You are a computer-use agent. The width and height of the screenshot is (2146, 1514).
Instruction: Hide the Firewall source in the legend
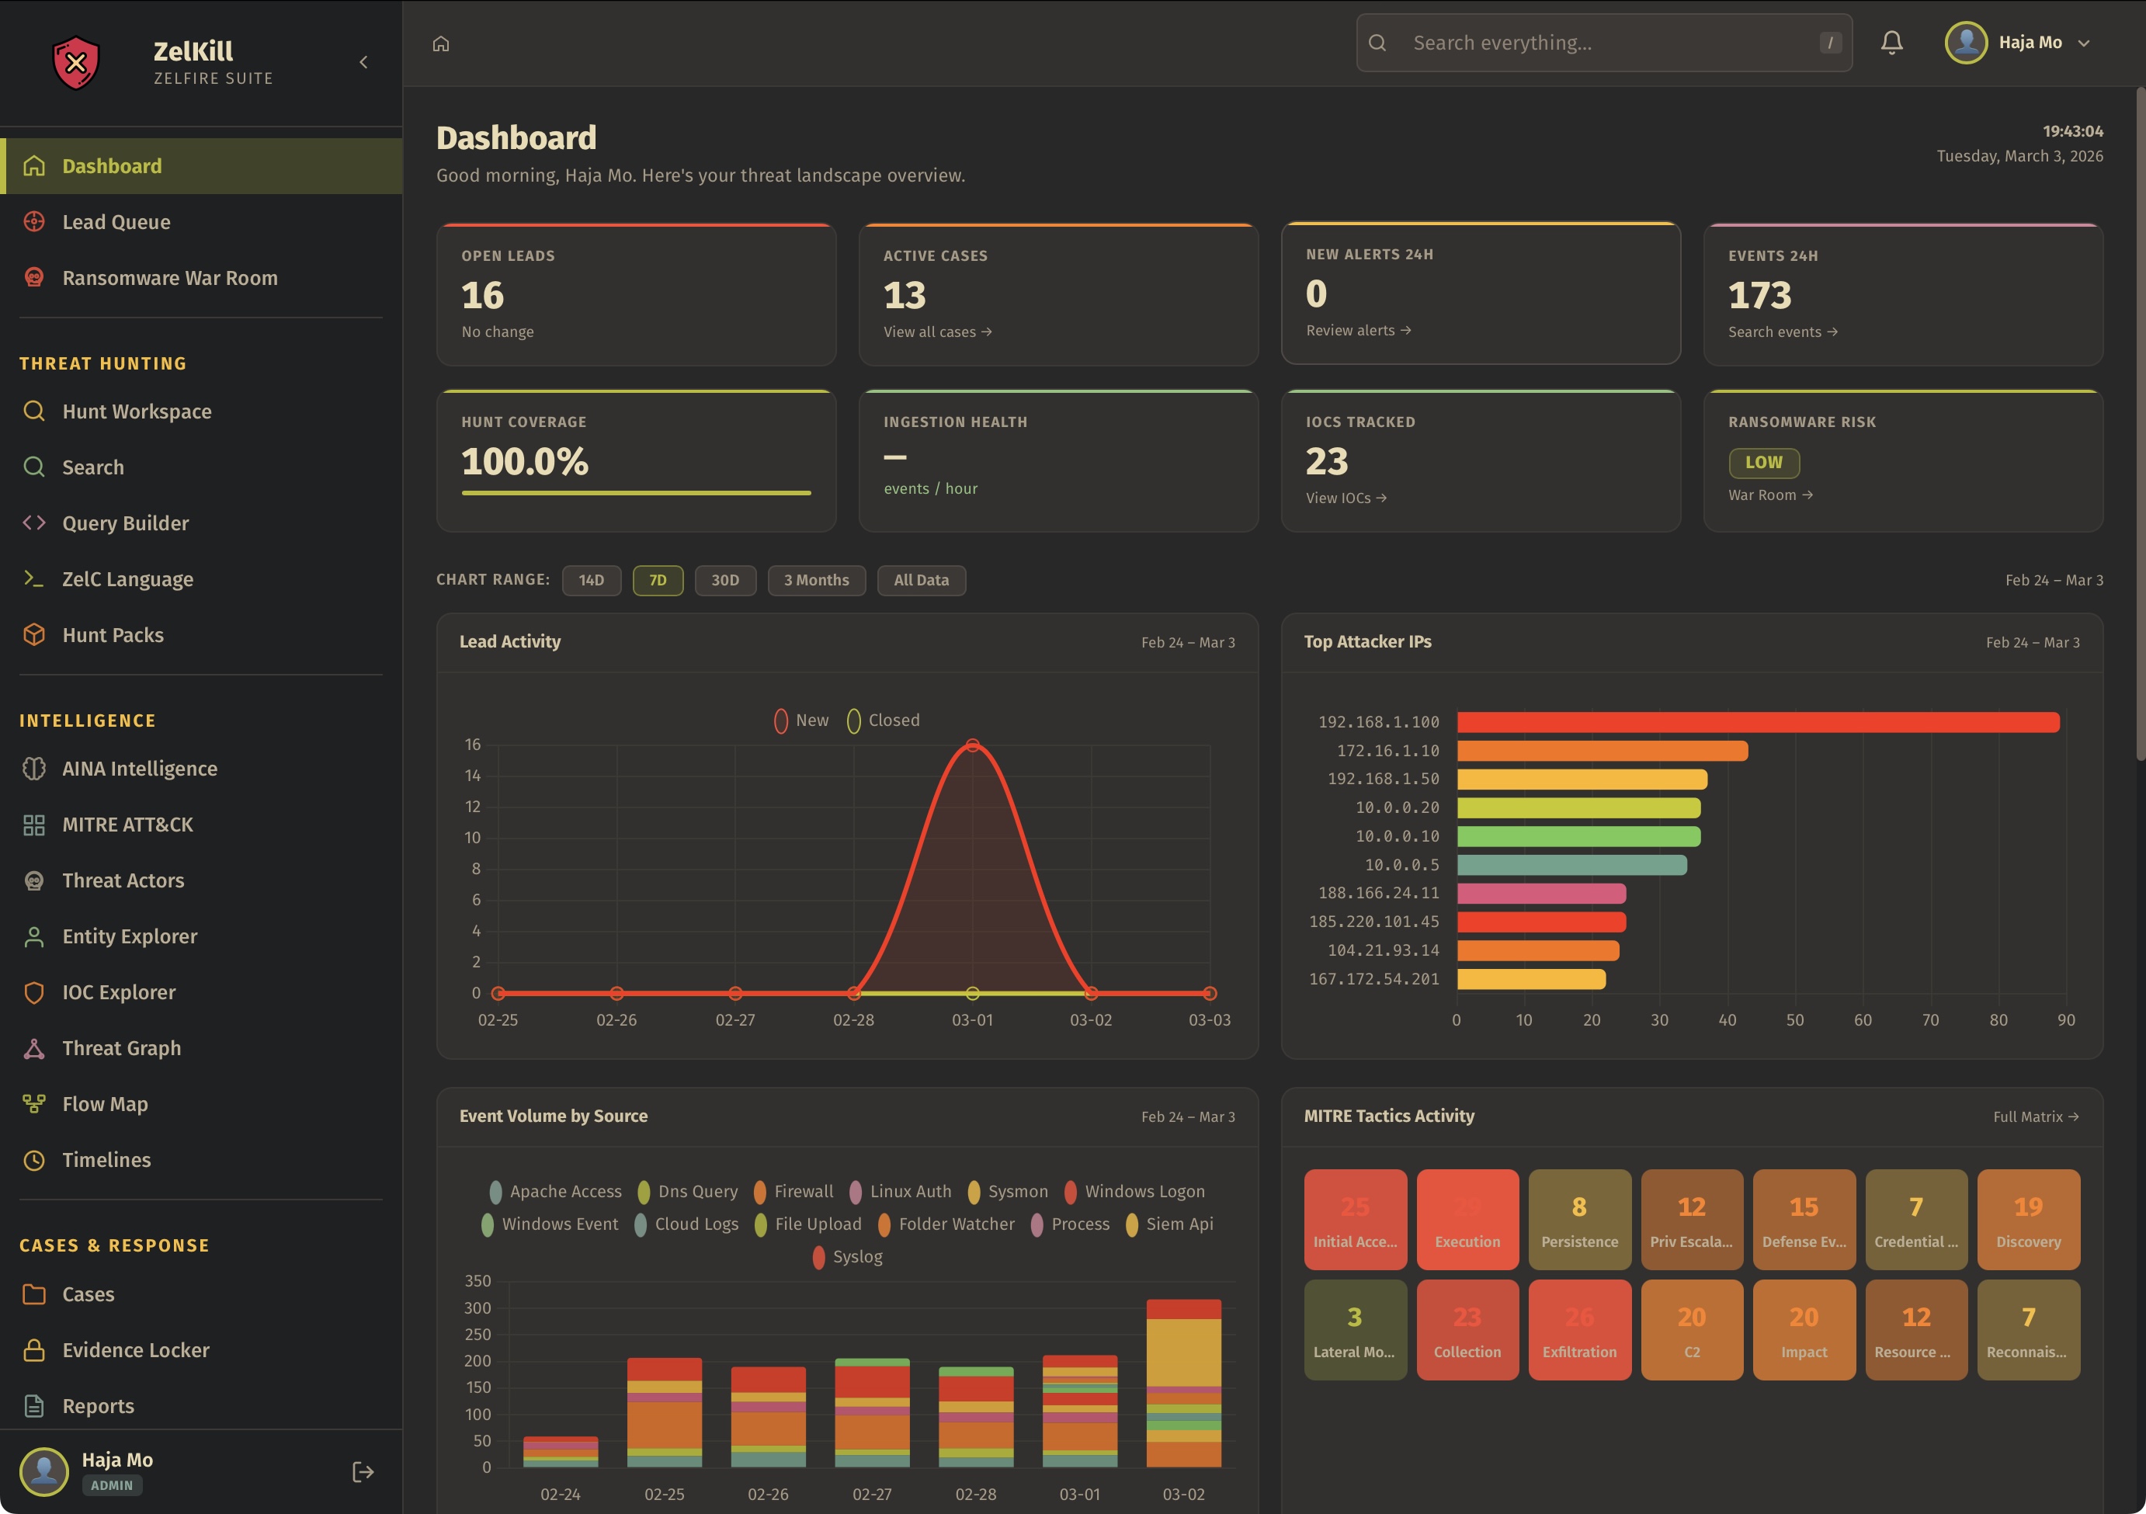pos(793,1192)
